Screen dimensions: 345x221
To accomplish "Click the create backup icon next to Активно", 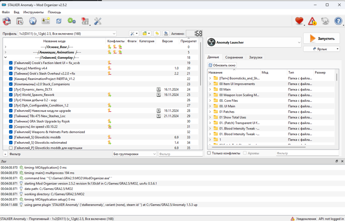I will coord(166,34).
